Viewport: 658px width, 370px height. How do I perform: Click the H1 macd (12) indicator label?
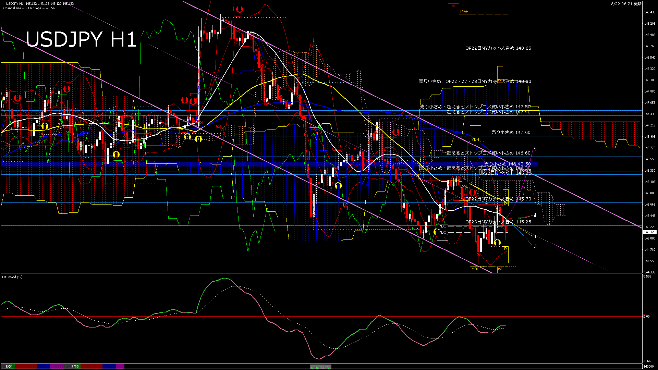point(12,277)
